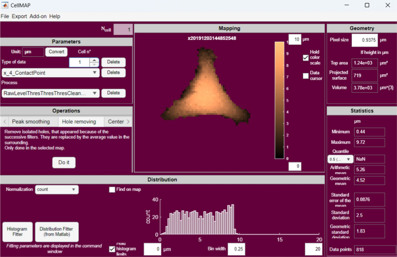Image resolution: width=397 pixels, height=257 pixels.
Task: Open the Normalization count dropdown
Action: (x=74, y=189)
